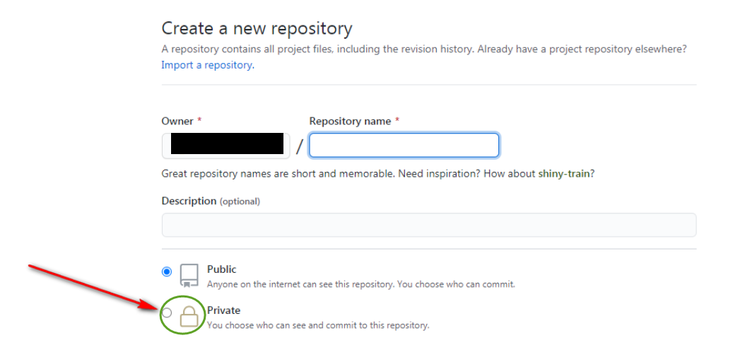Image resolution: width=733 pixels, height=340 pixels.
Task: Select the Private radio button
Action: (x=167, y=312)
